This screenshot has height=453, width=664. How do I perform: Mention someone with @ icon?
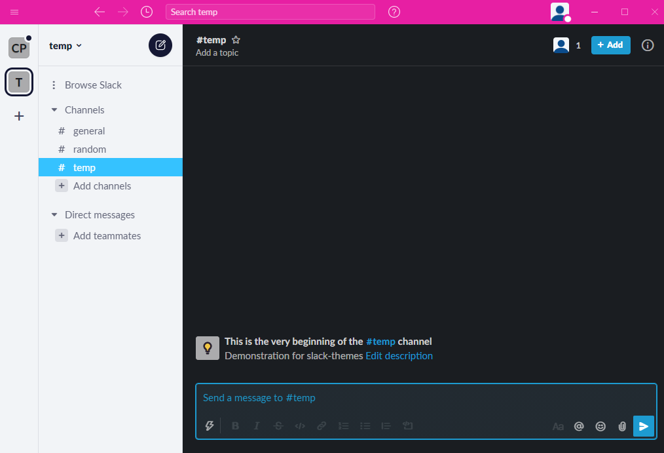pos(579,426)
